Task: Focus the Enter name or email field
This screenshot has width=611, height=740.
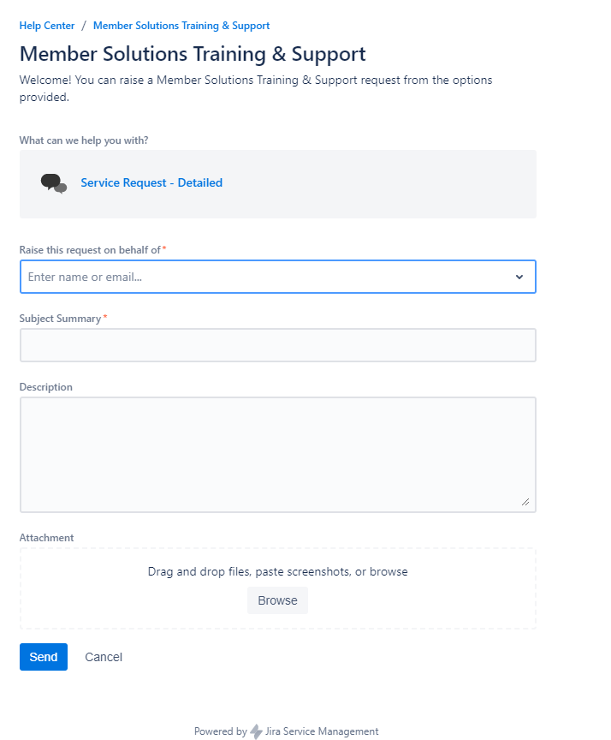Action: 277,277
